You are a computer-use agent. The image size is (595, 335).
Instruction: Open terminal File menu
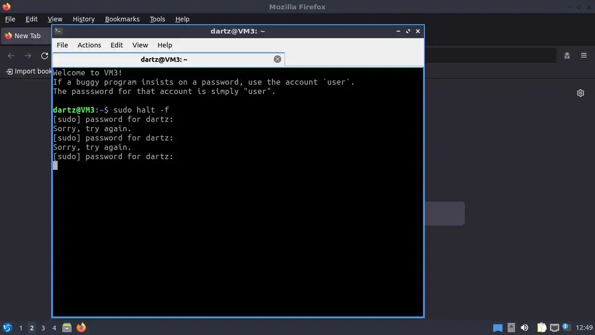pos(62,45)
